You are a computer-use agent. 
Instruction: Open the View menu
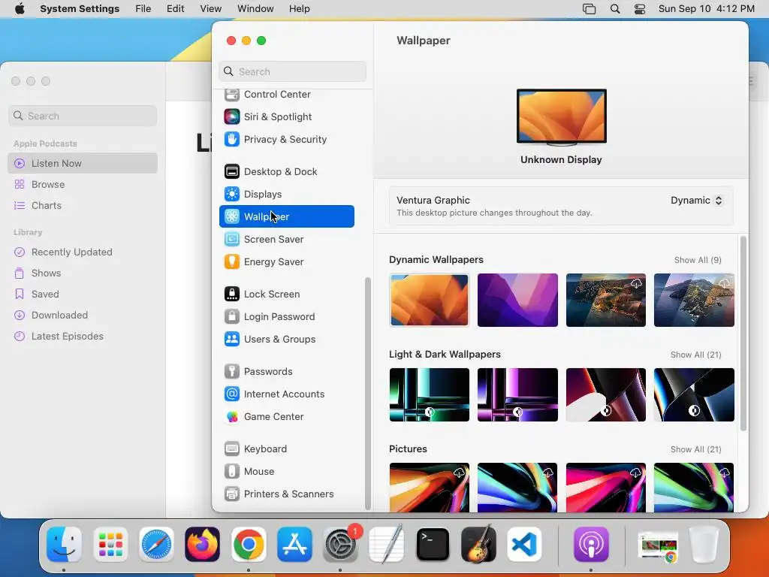coord(210,9)
